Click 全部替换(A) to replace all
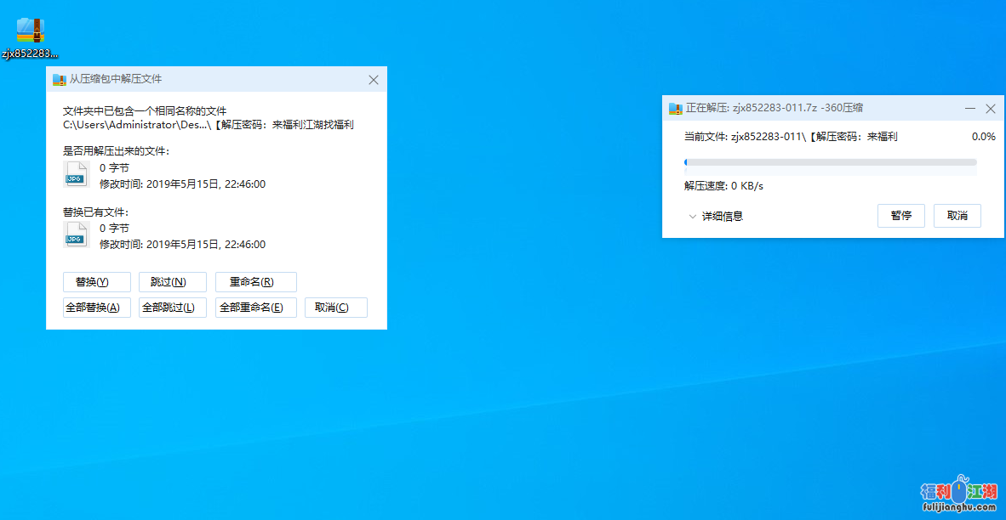 97,308
